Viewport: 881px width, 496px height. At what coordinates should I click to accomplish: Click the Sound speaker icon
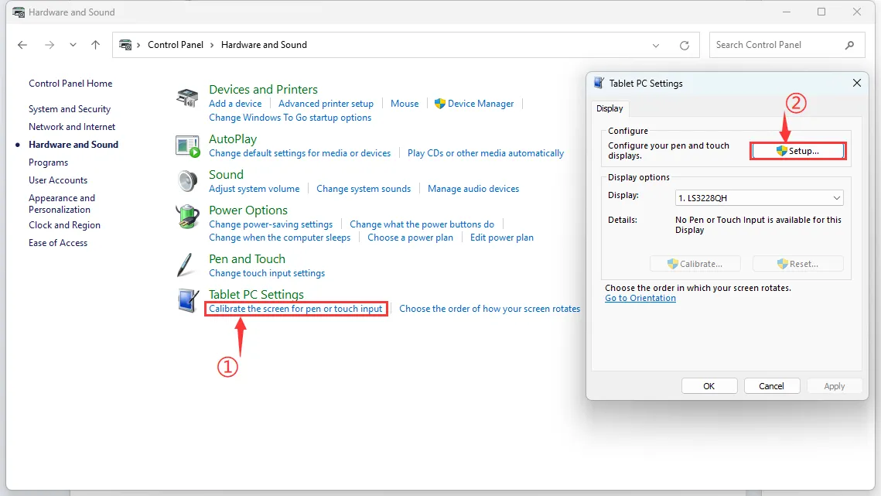tap(187, 180)
